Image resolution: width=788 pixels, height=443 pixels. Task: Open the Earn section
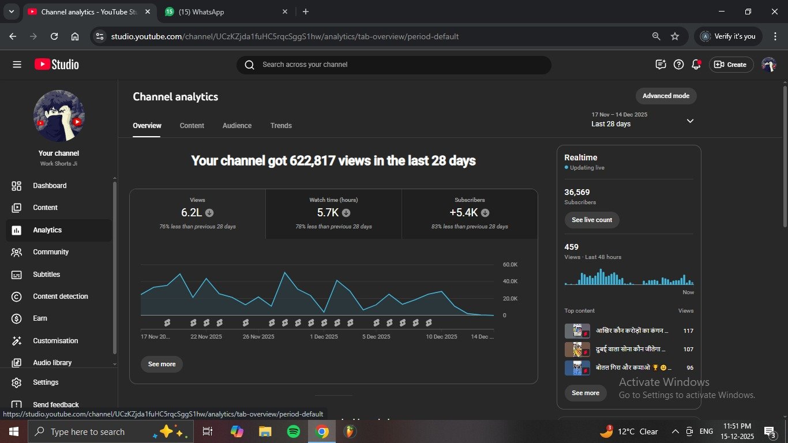(40, 318)
